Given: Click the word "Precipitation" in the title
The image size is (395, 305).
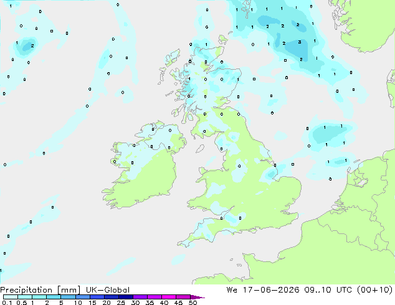Looking at the screenshot, I should (26, 290).
